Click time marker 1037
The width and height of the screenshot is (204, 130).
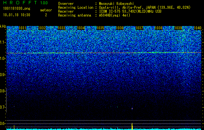pyautogui.click(x=139, y=28)
